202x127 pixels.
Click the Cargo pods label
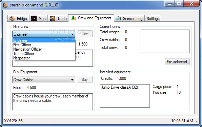(x=162, y=87)
